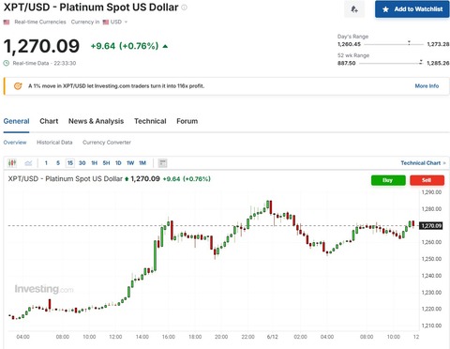Open the News & Analysis tab
Screen dimensions: 450x349
pyautogui.click(x=96, y=121)
